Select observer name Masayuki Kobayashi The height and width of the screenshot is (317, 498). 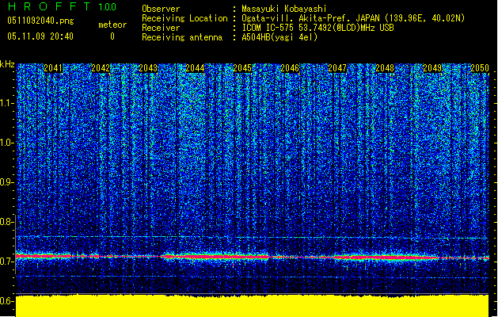[x=284, y=9]
